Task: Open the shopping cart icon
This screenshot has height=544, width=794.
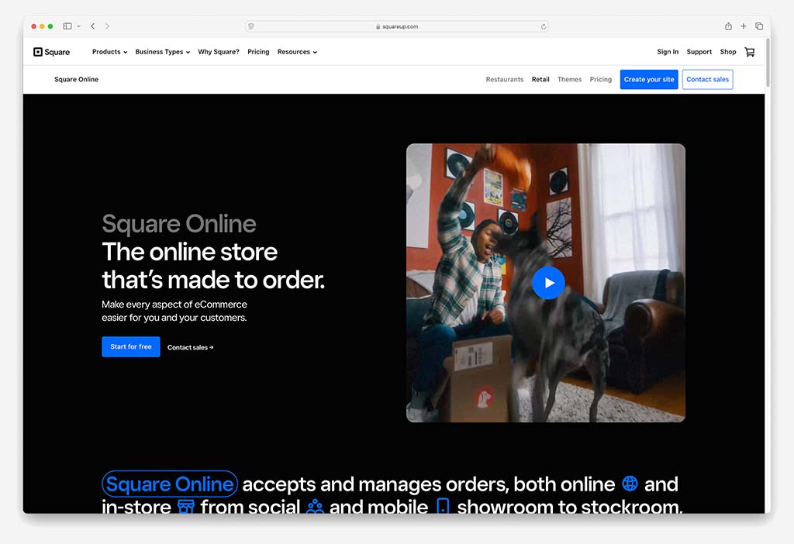Action: (x=750, y=52)
